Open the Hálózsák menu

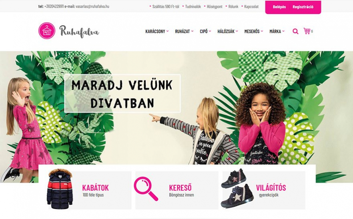228,32
